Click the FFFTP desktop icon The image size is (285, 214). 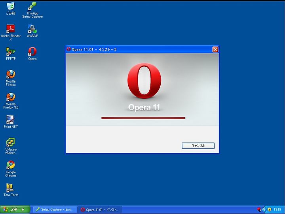tap(11, 54)
